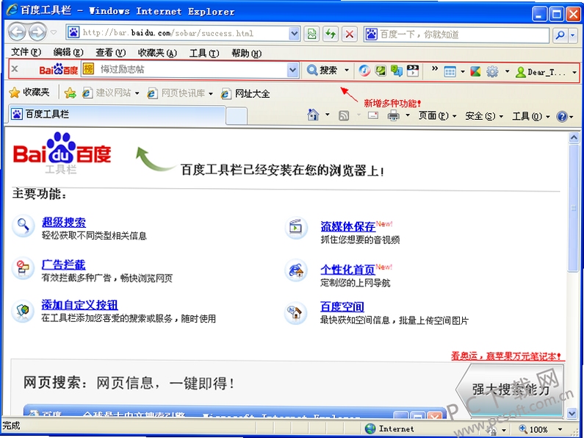Image resolution: width=584 pixels, height=438 pixels.
Task: Close the Baidu toolbar with gray X
Action: (x=15, y=69)
